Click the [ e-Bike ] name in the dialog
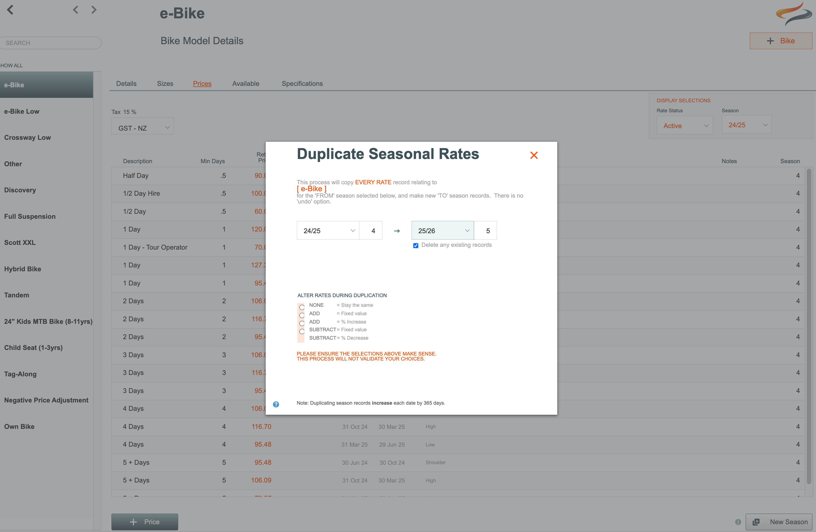Screen dimensions: 816x532 click(x=312, y=189)
